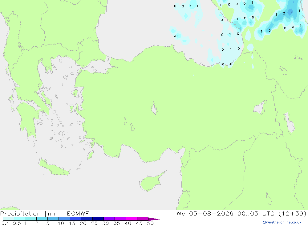Click the "40" legend scale label
The image size is (308, 225).
(128, 223)
